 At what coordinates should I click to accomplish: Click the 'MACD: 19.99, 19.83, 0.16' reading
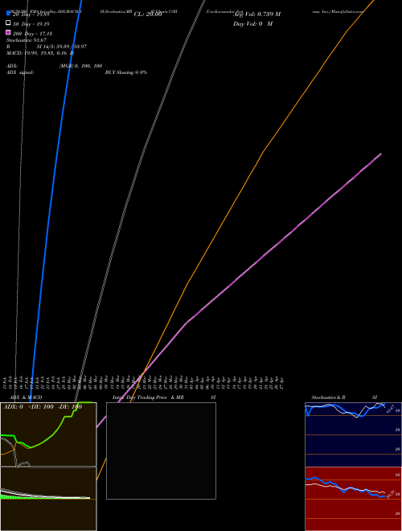point(36,53)
